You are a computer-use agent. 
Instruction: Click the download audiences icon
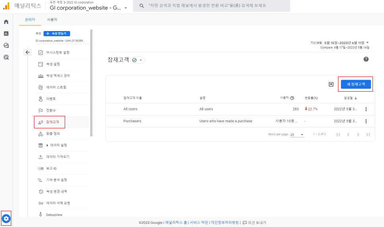tap(331, 84)
